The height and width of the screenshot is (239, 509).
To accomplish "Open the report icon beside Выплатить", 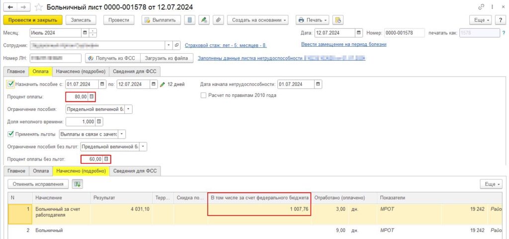I will pyautogui.click(x=190, y=20).
